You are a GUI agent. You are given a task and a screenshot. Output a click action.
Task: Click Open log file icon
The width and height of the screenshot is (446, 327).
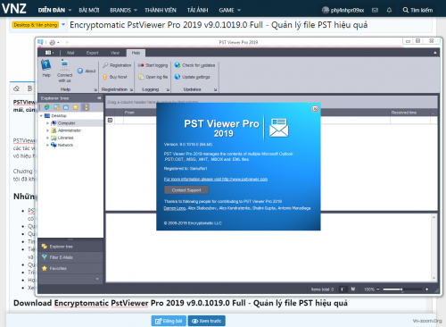pyautogui.click(x=141, y=77)
